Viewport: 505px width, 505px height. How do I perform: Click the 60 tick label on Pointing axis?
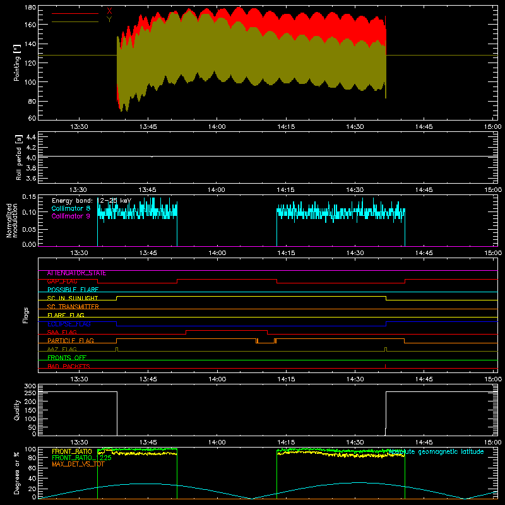(x=32, y=118)
